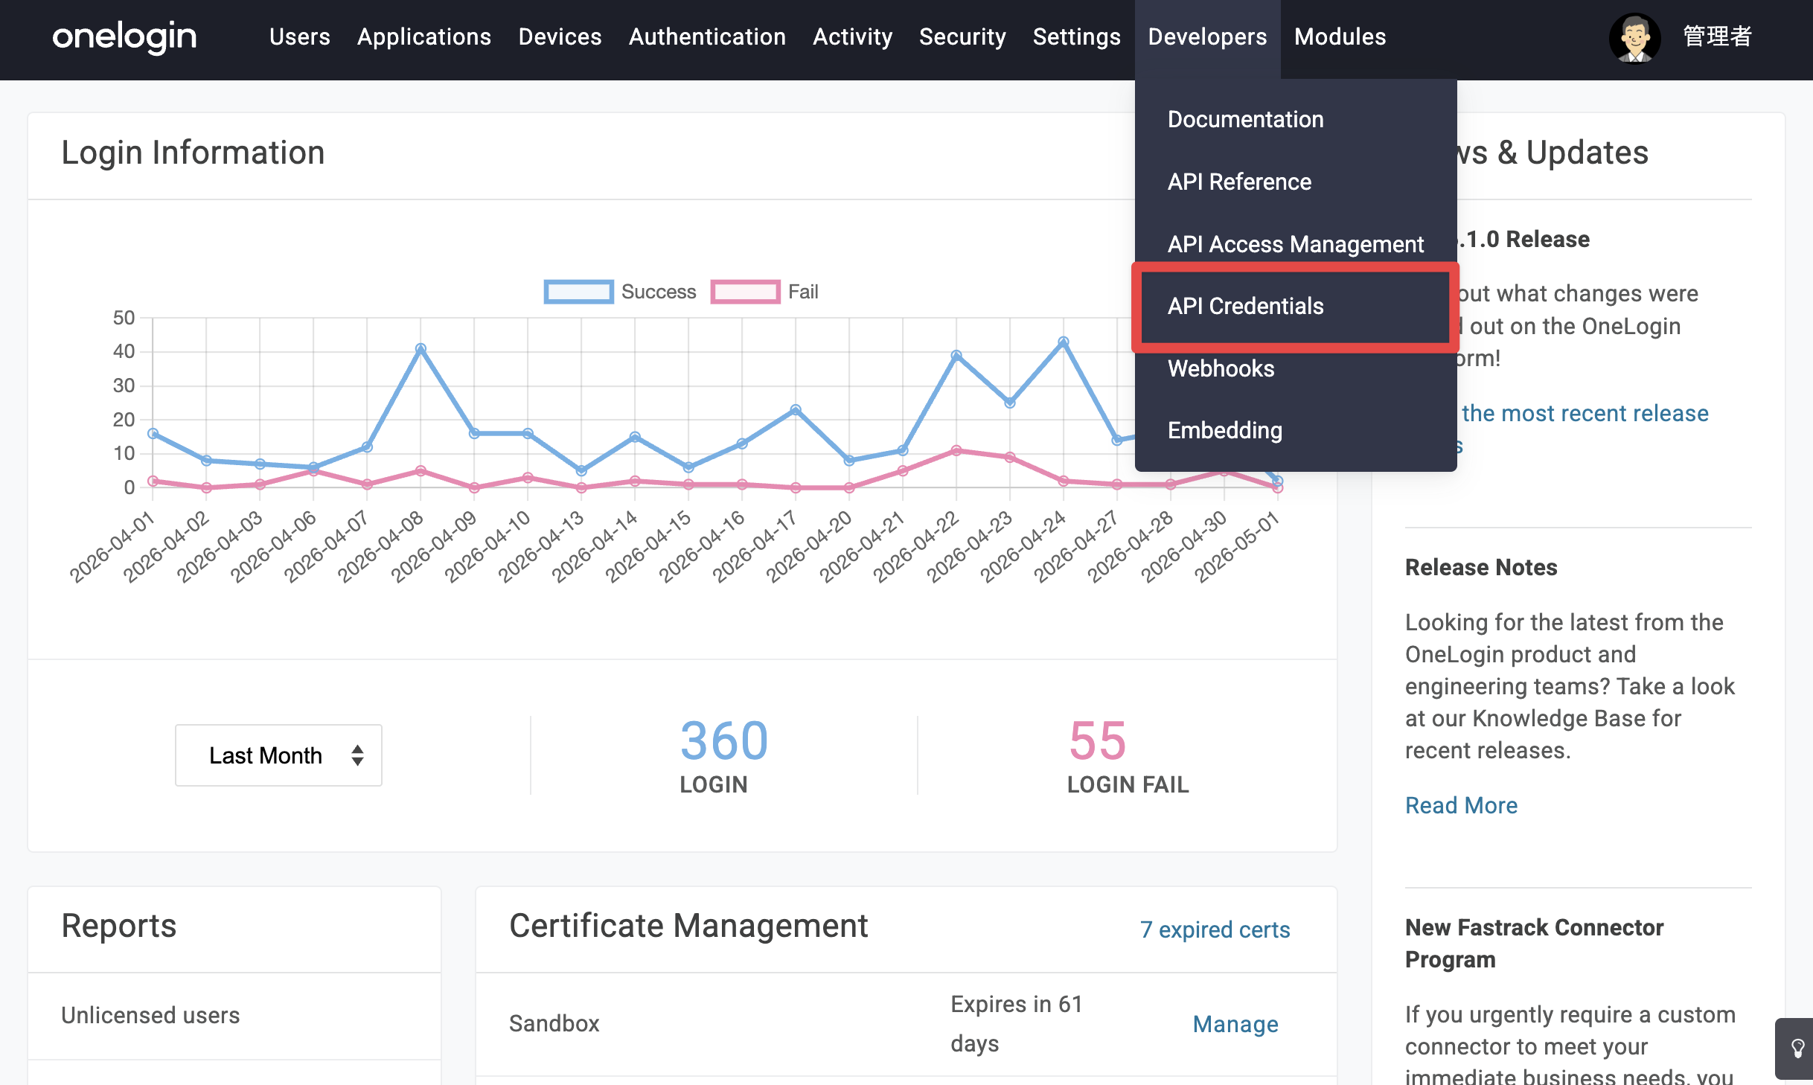Viewport: 1813px width, 1085px height.
Task: Choose Webhooks from the dropdown menu
Action: pos(1221,368)
